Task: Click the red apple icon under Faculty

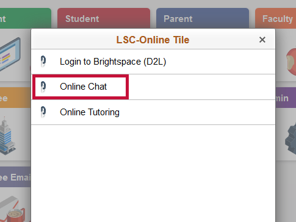Action: pyautogui.click(x=291, y=62)
